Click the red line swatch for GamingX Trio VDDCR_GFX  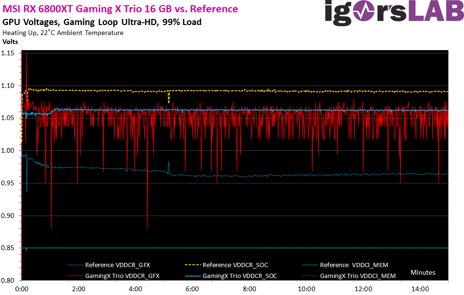75,276
